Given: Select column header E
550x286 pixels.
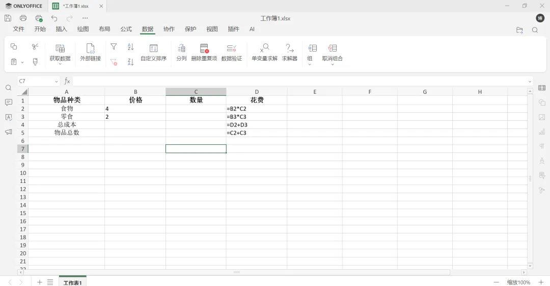Looking at the screenshot, I should (315, 92).
